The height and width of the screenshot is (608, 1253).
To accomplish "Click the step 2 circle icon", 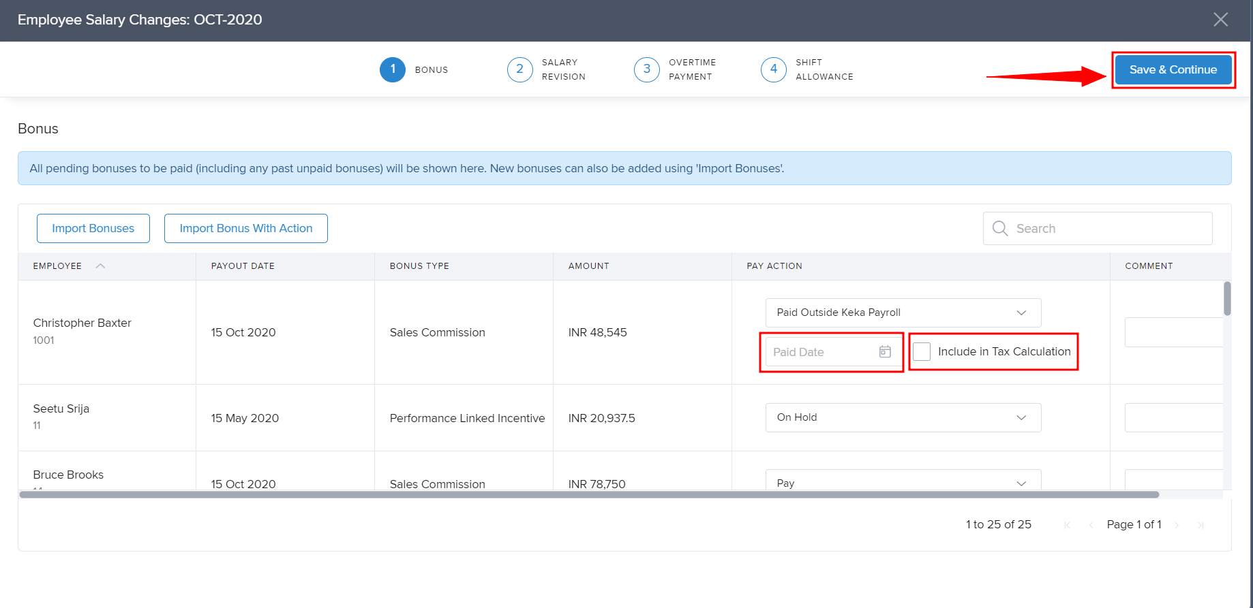I will pos(519,69).
